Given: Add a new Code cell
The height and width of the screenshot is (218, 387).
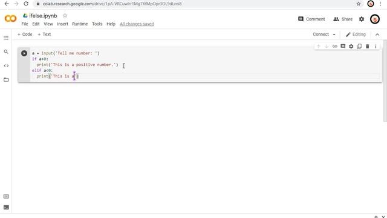Looking at the screenshot, I should point(25,35).
